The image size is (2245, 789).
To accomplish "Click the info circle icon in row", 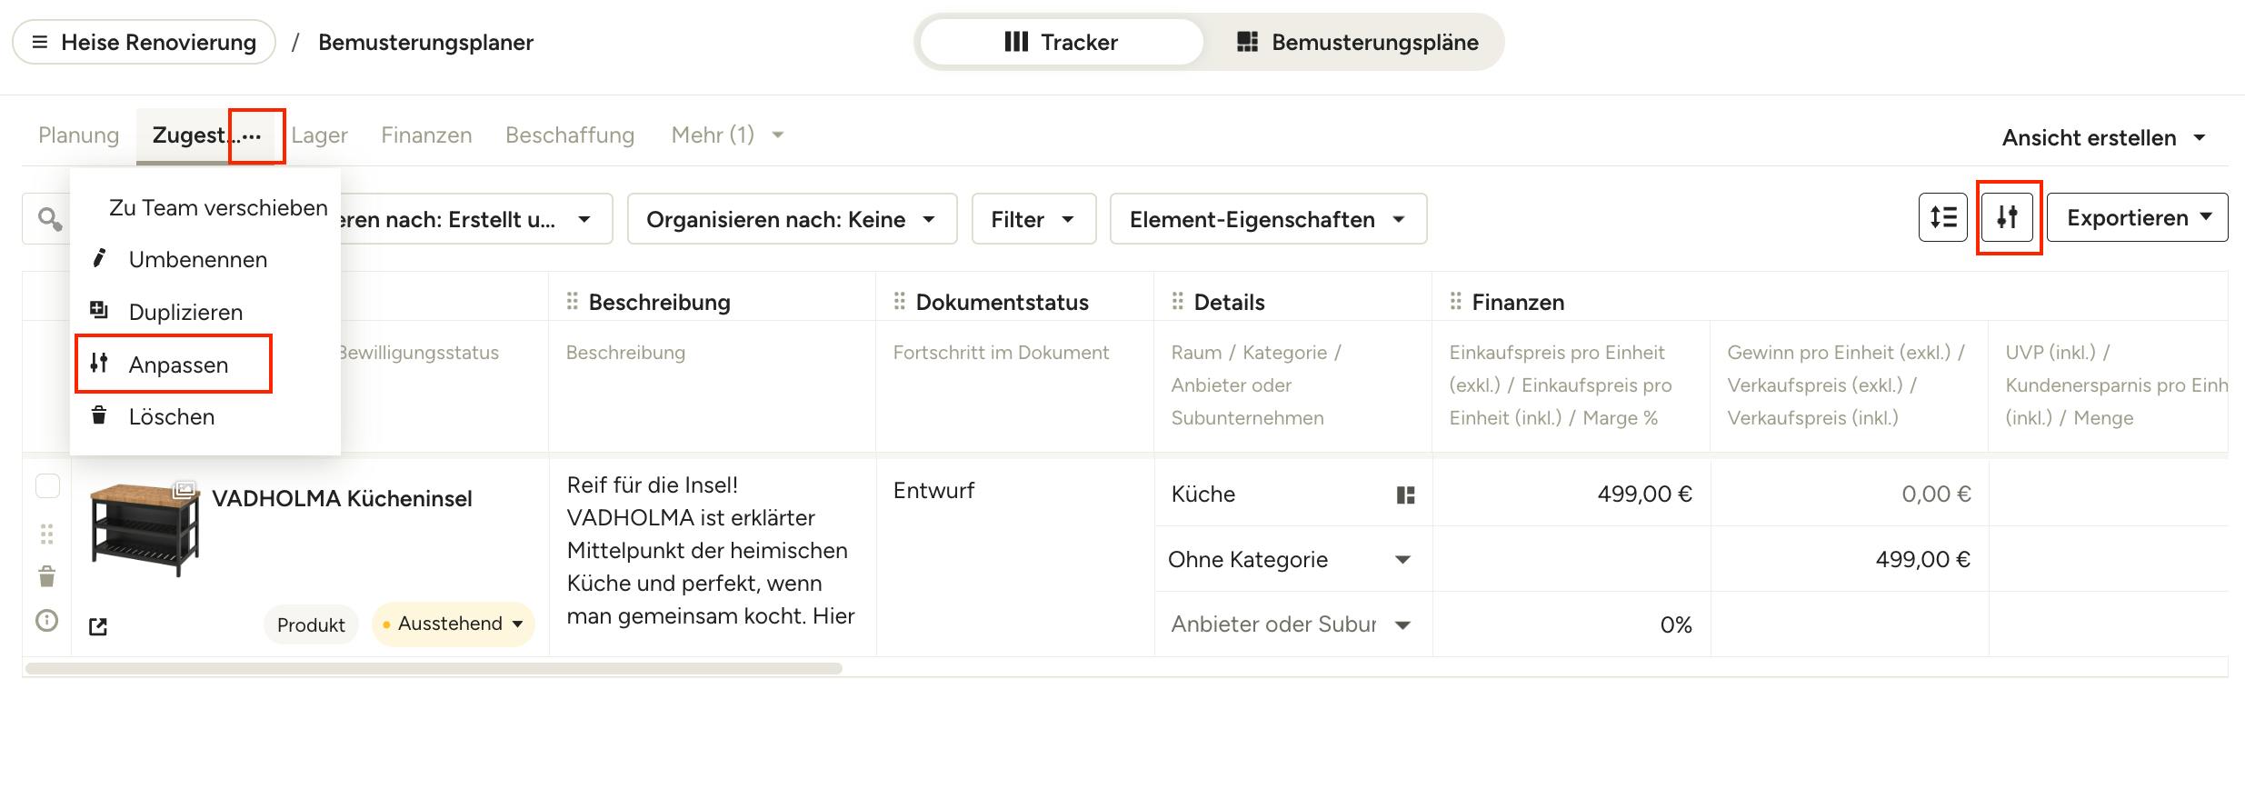I will point(46,621).
